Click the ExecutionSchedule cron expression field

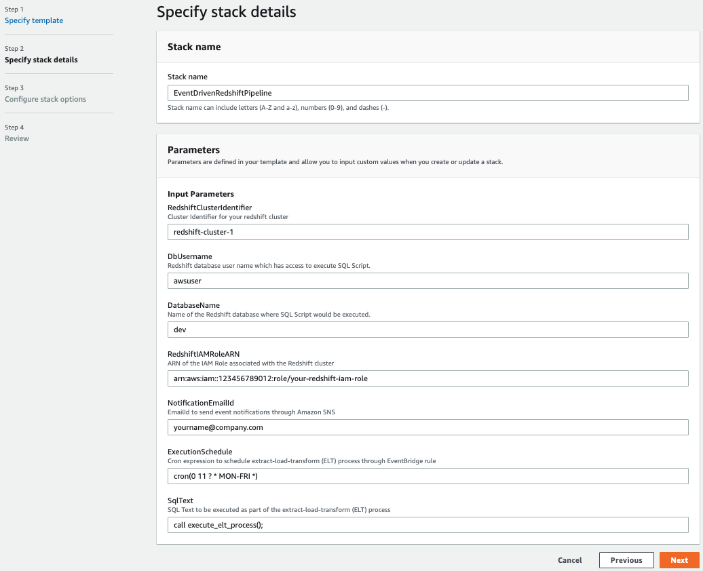[427, 476]
